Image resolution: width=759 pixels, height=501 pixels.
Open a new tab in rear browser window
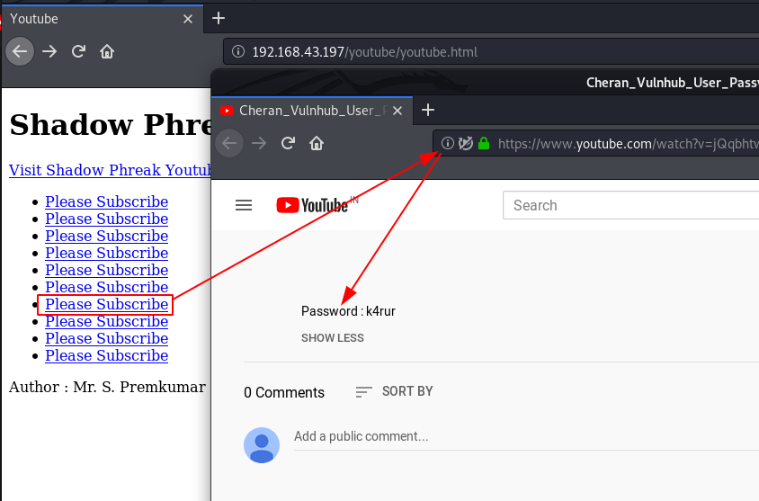point(219,18)
